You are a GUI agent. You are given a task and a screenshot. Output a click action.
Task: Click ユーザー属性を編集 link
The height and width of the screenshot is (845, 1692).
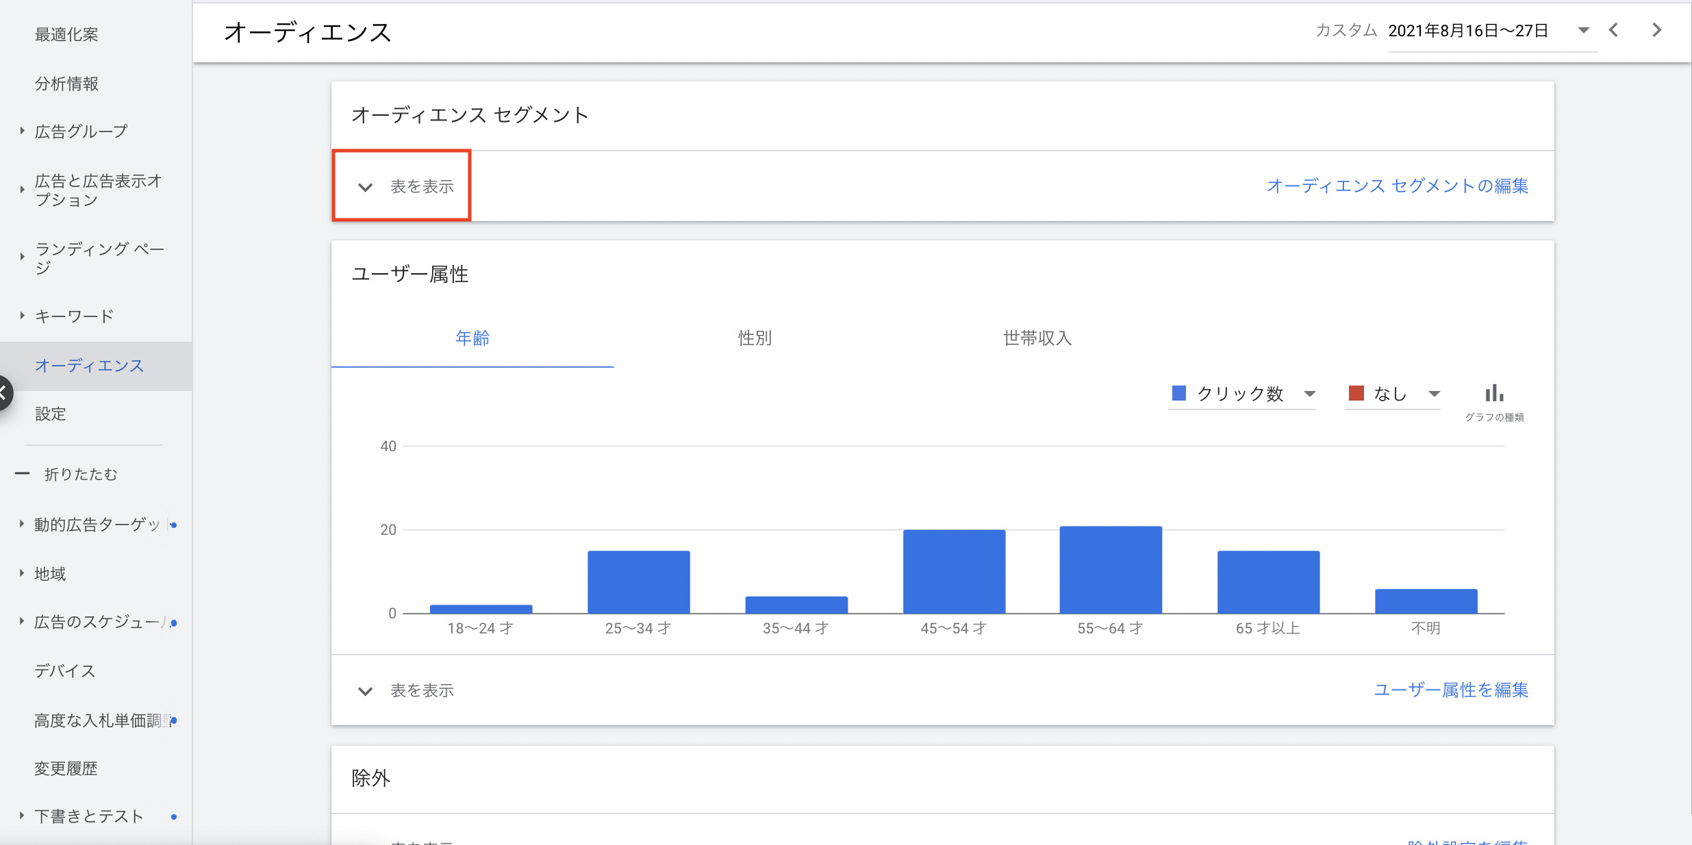[x=1450, y=690]
